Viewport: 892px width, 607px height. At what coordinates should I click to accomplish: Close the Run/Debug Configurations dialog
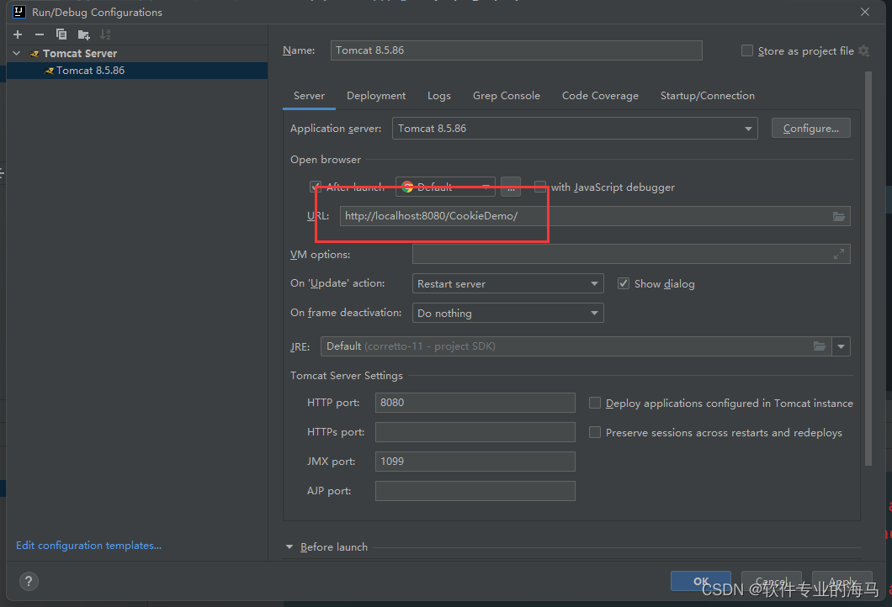(865, 12)
